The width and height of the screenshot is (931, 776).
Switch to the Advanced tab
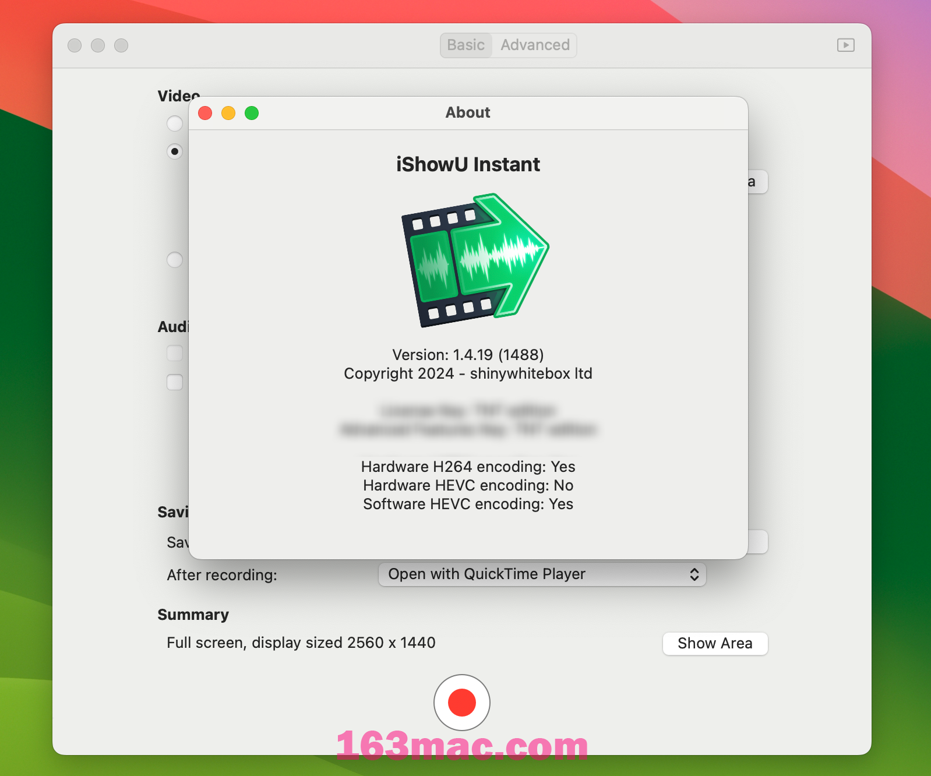(535, 45)
